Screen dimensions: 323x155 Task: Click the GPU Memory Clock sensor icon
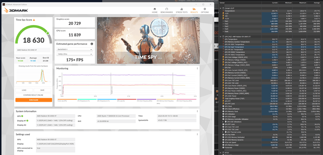point(223,111)
